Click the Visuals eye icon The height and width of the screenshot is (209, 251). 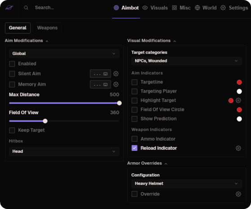click(145, 8)
